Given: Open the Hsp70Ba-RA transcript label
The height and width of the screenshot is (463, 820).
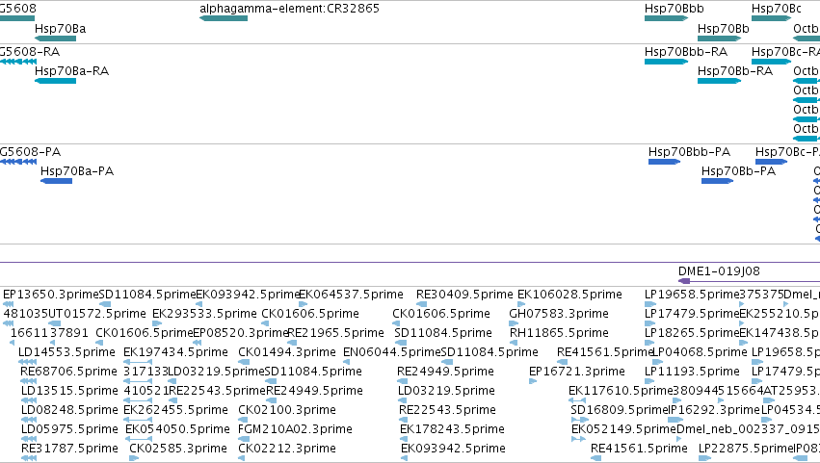Looking at the screenshot, I should pyautogui.click(x=71, y=71).
